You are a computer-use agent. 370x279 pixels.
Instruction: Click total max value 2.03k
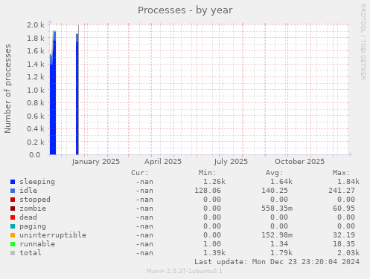(x=348, y=253)
